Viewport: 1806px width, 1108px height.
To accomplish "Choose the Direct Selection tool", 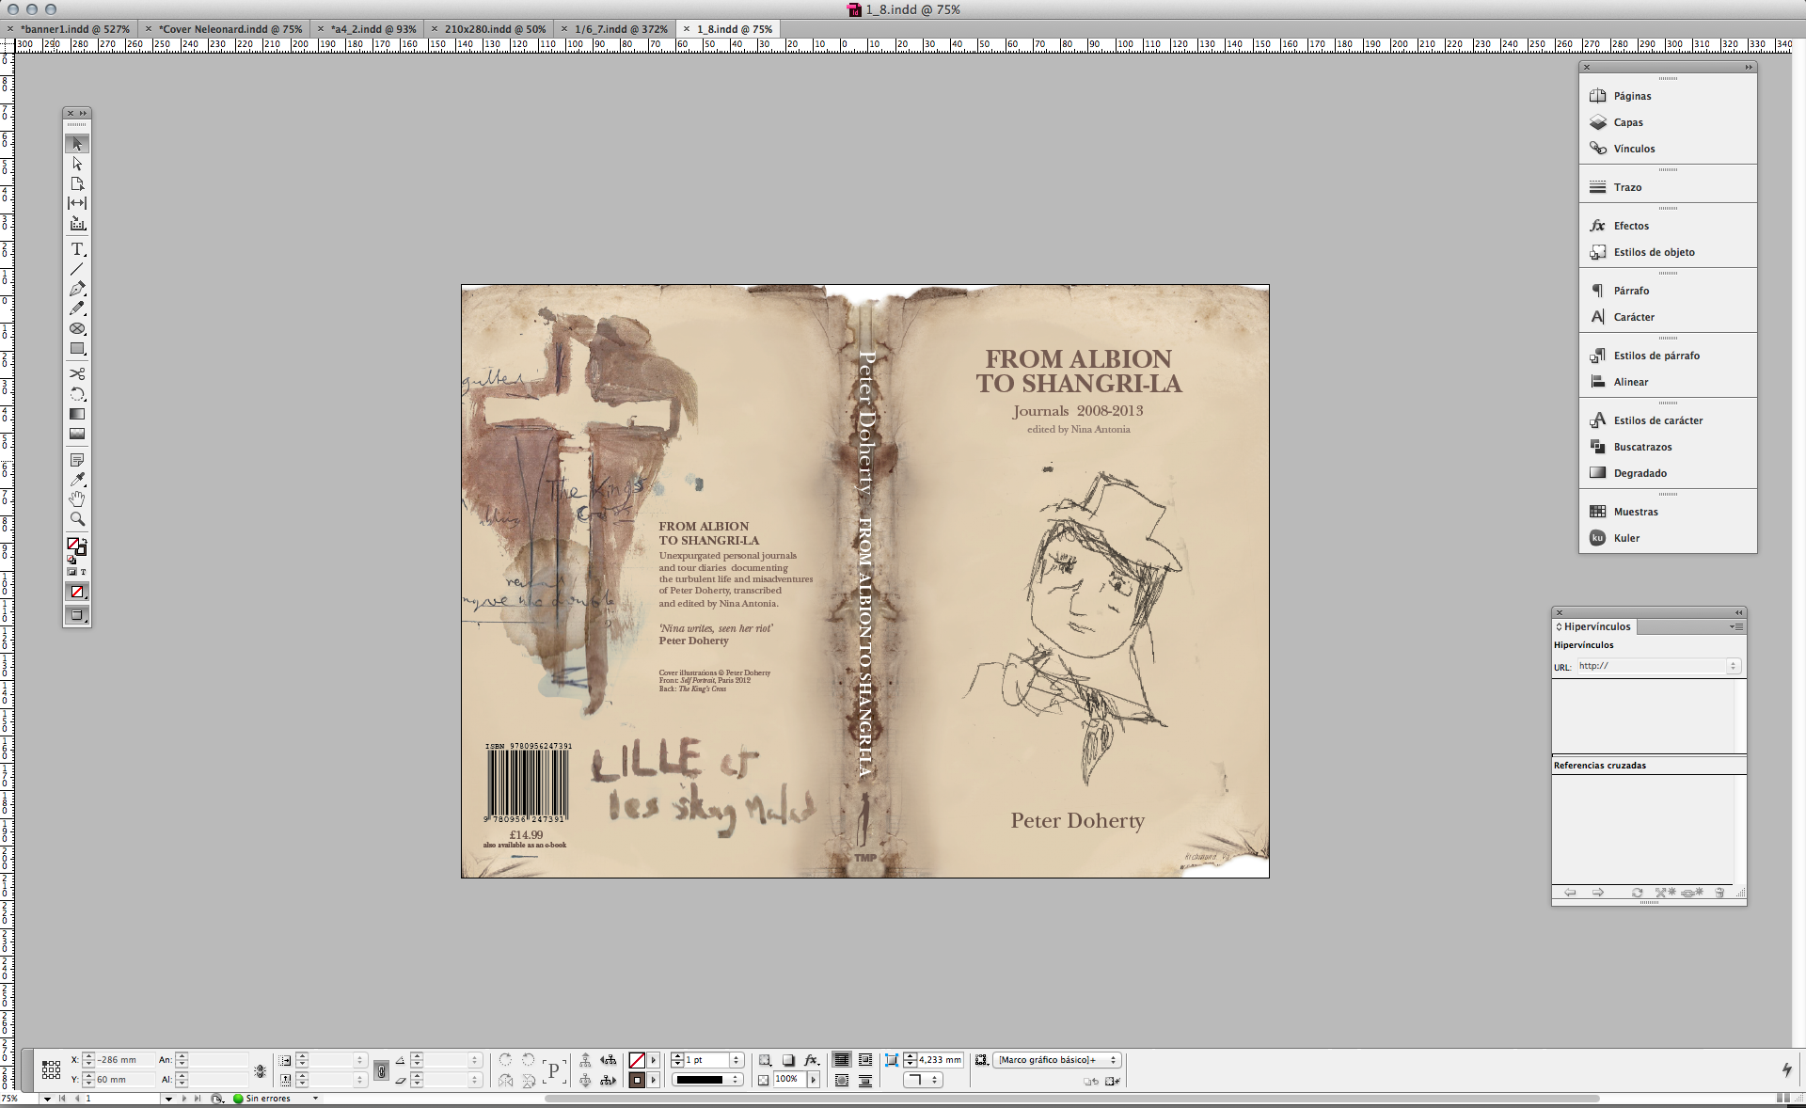I will (x=77, y=164).
